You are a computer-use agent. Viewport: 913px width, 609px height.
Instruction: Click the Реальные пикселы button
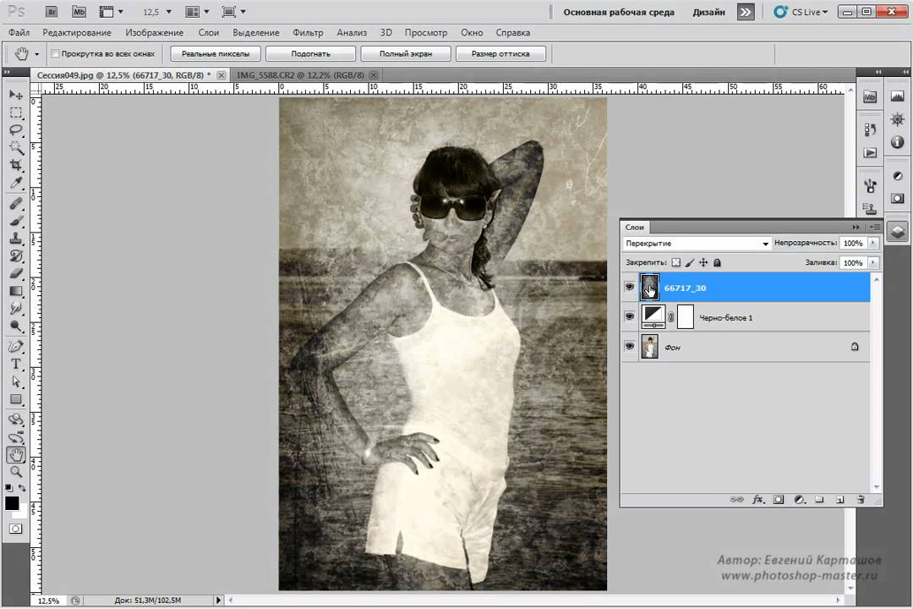(215, 54)
